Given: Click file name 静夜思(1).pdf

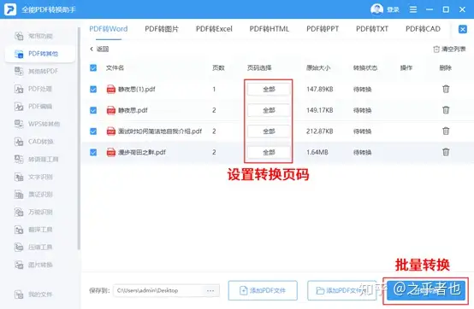Looking at the screenshot, I should click(137, 90).
